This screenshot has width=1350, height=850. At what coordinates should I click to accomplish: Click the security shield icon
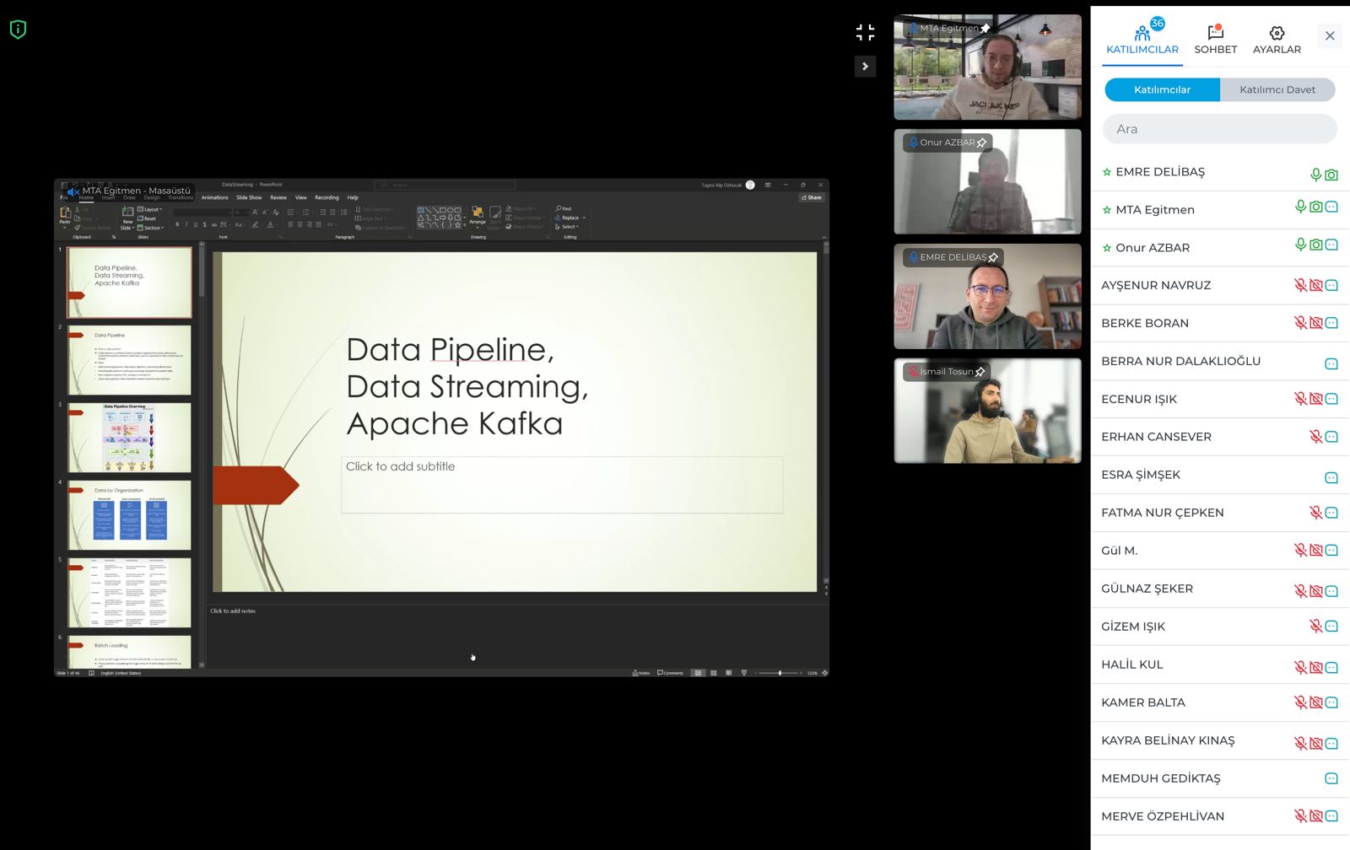pyautogui.click(x=18, y=30)
